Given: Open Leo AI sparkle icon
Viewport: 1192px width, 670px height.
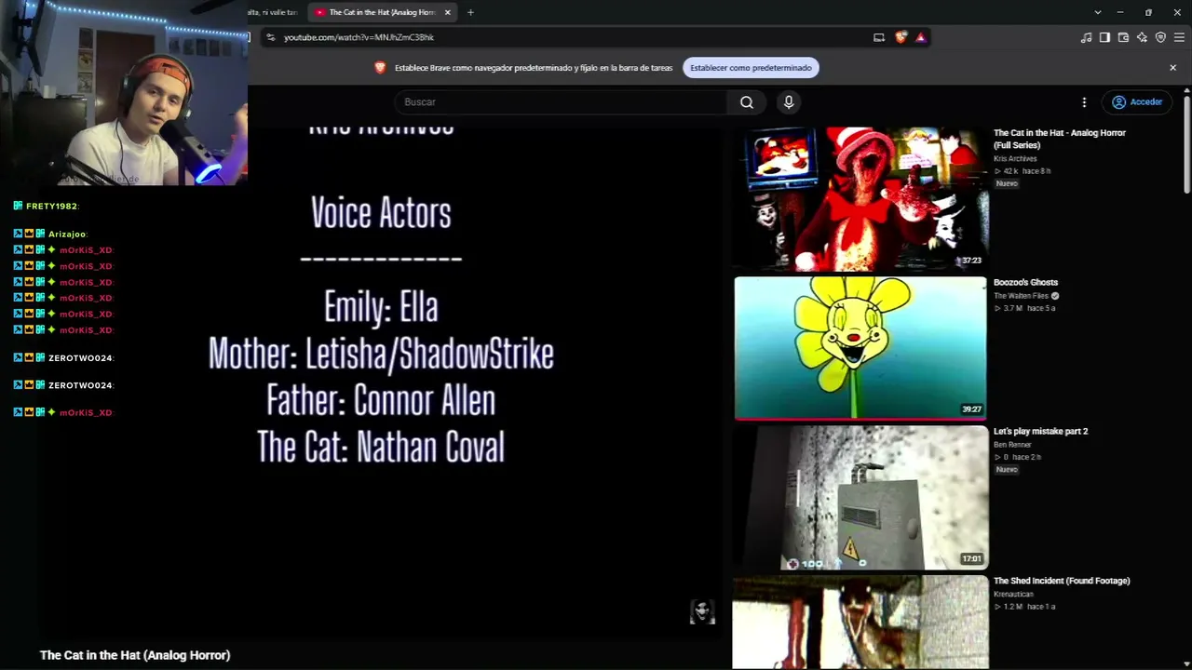Looking at the screenshot, I should pyautogui.click(x=1142, y=37).
